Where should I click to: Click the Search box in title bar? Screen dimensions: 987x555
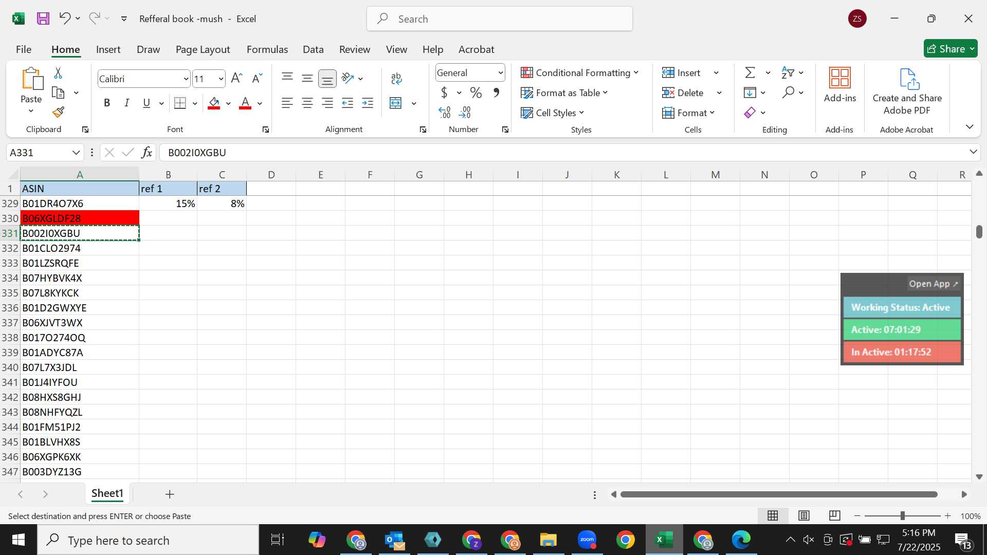pyautogui.click(x=499, y=19)
